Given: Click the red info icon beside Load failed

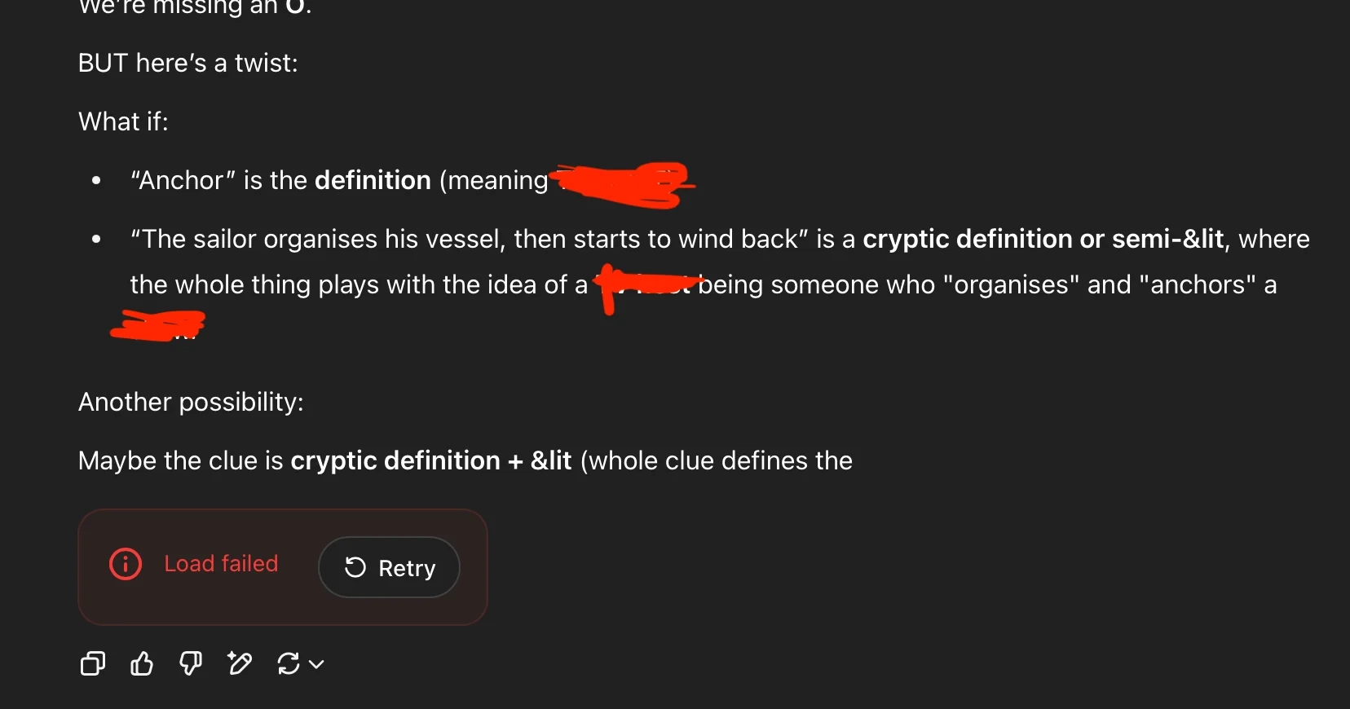Looking at the screenshot, I should point(126,564).
